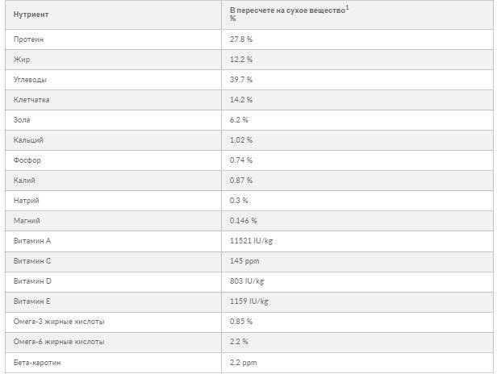Click the Омега-6 жирные кислоты label
Image resolution: width=497 pixels, height=374 pixels.
click(x=59, y=342)
